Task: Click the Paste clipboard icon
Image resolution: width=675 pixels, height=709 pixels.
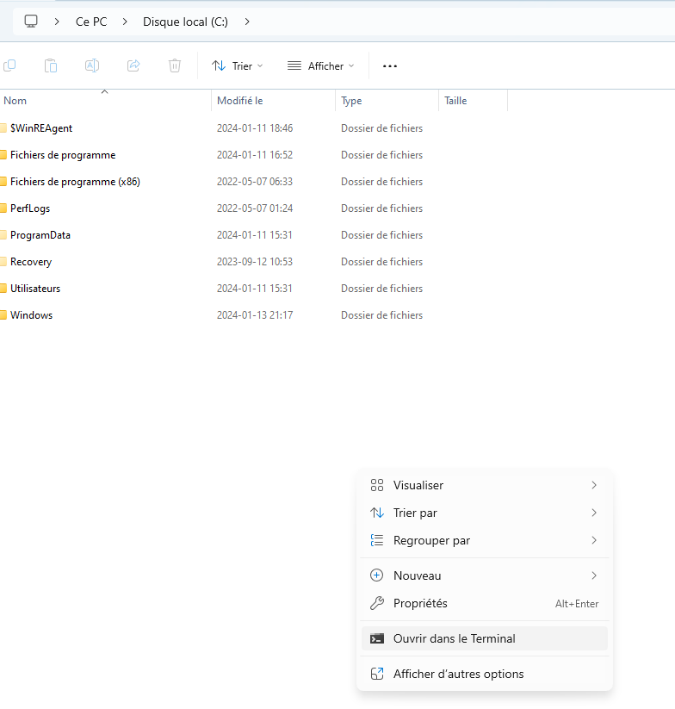Action: tap(51, 65)
